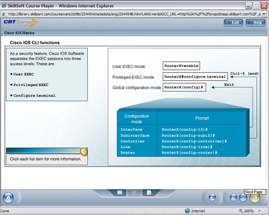Open the course menu window icon
269x215 pixels.
pyautogui.click(x=120, y=193)
